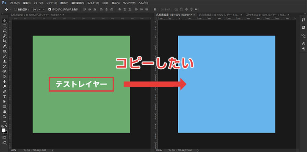Open the Properties panel icon on right dock

pyautogui.click(x=304, y=28)
